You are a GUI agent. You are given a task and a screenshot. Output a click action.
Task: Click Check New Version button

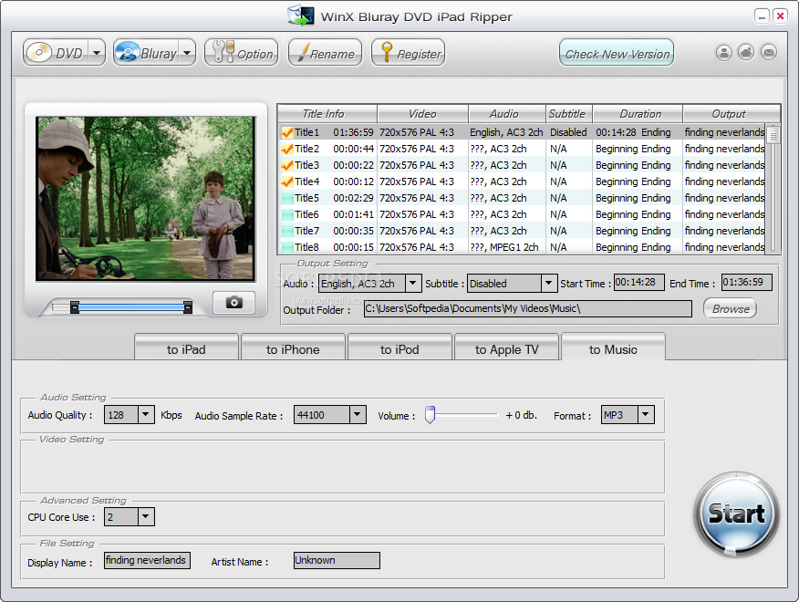pos(617,53)
